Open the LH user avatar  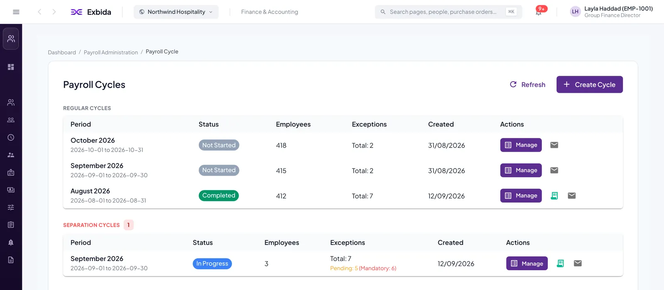tap(575, 12)
